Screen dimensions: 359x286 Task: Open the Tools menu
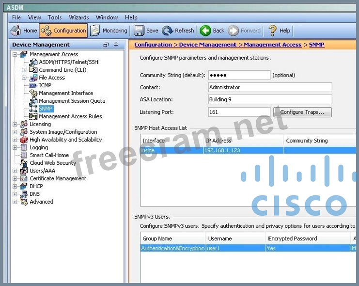point(54,17)
